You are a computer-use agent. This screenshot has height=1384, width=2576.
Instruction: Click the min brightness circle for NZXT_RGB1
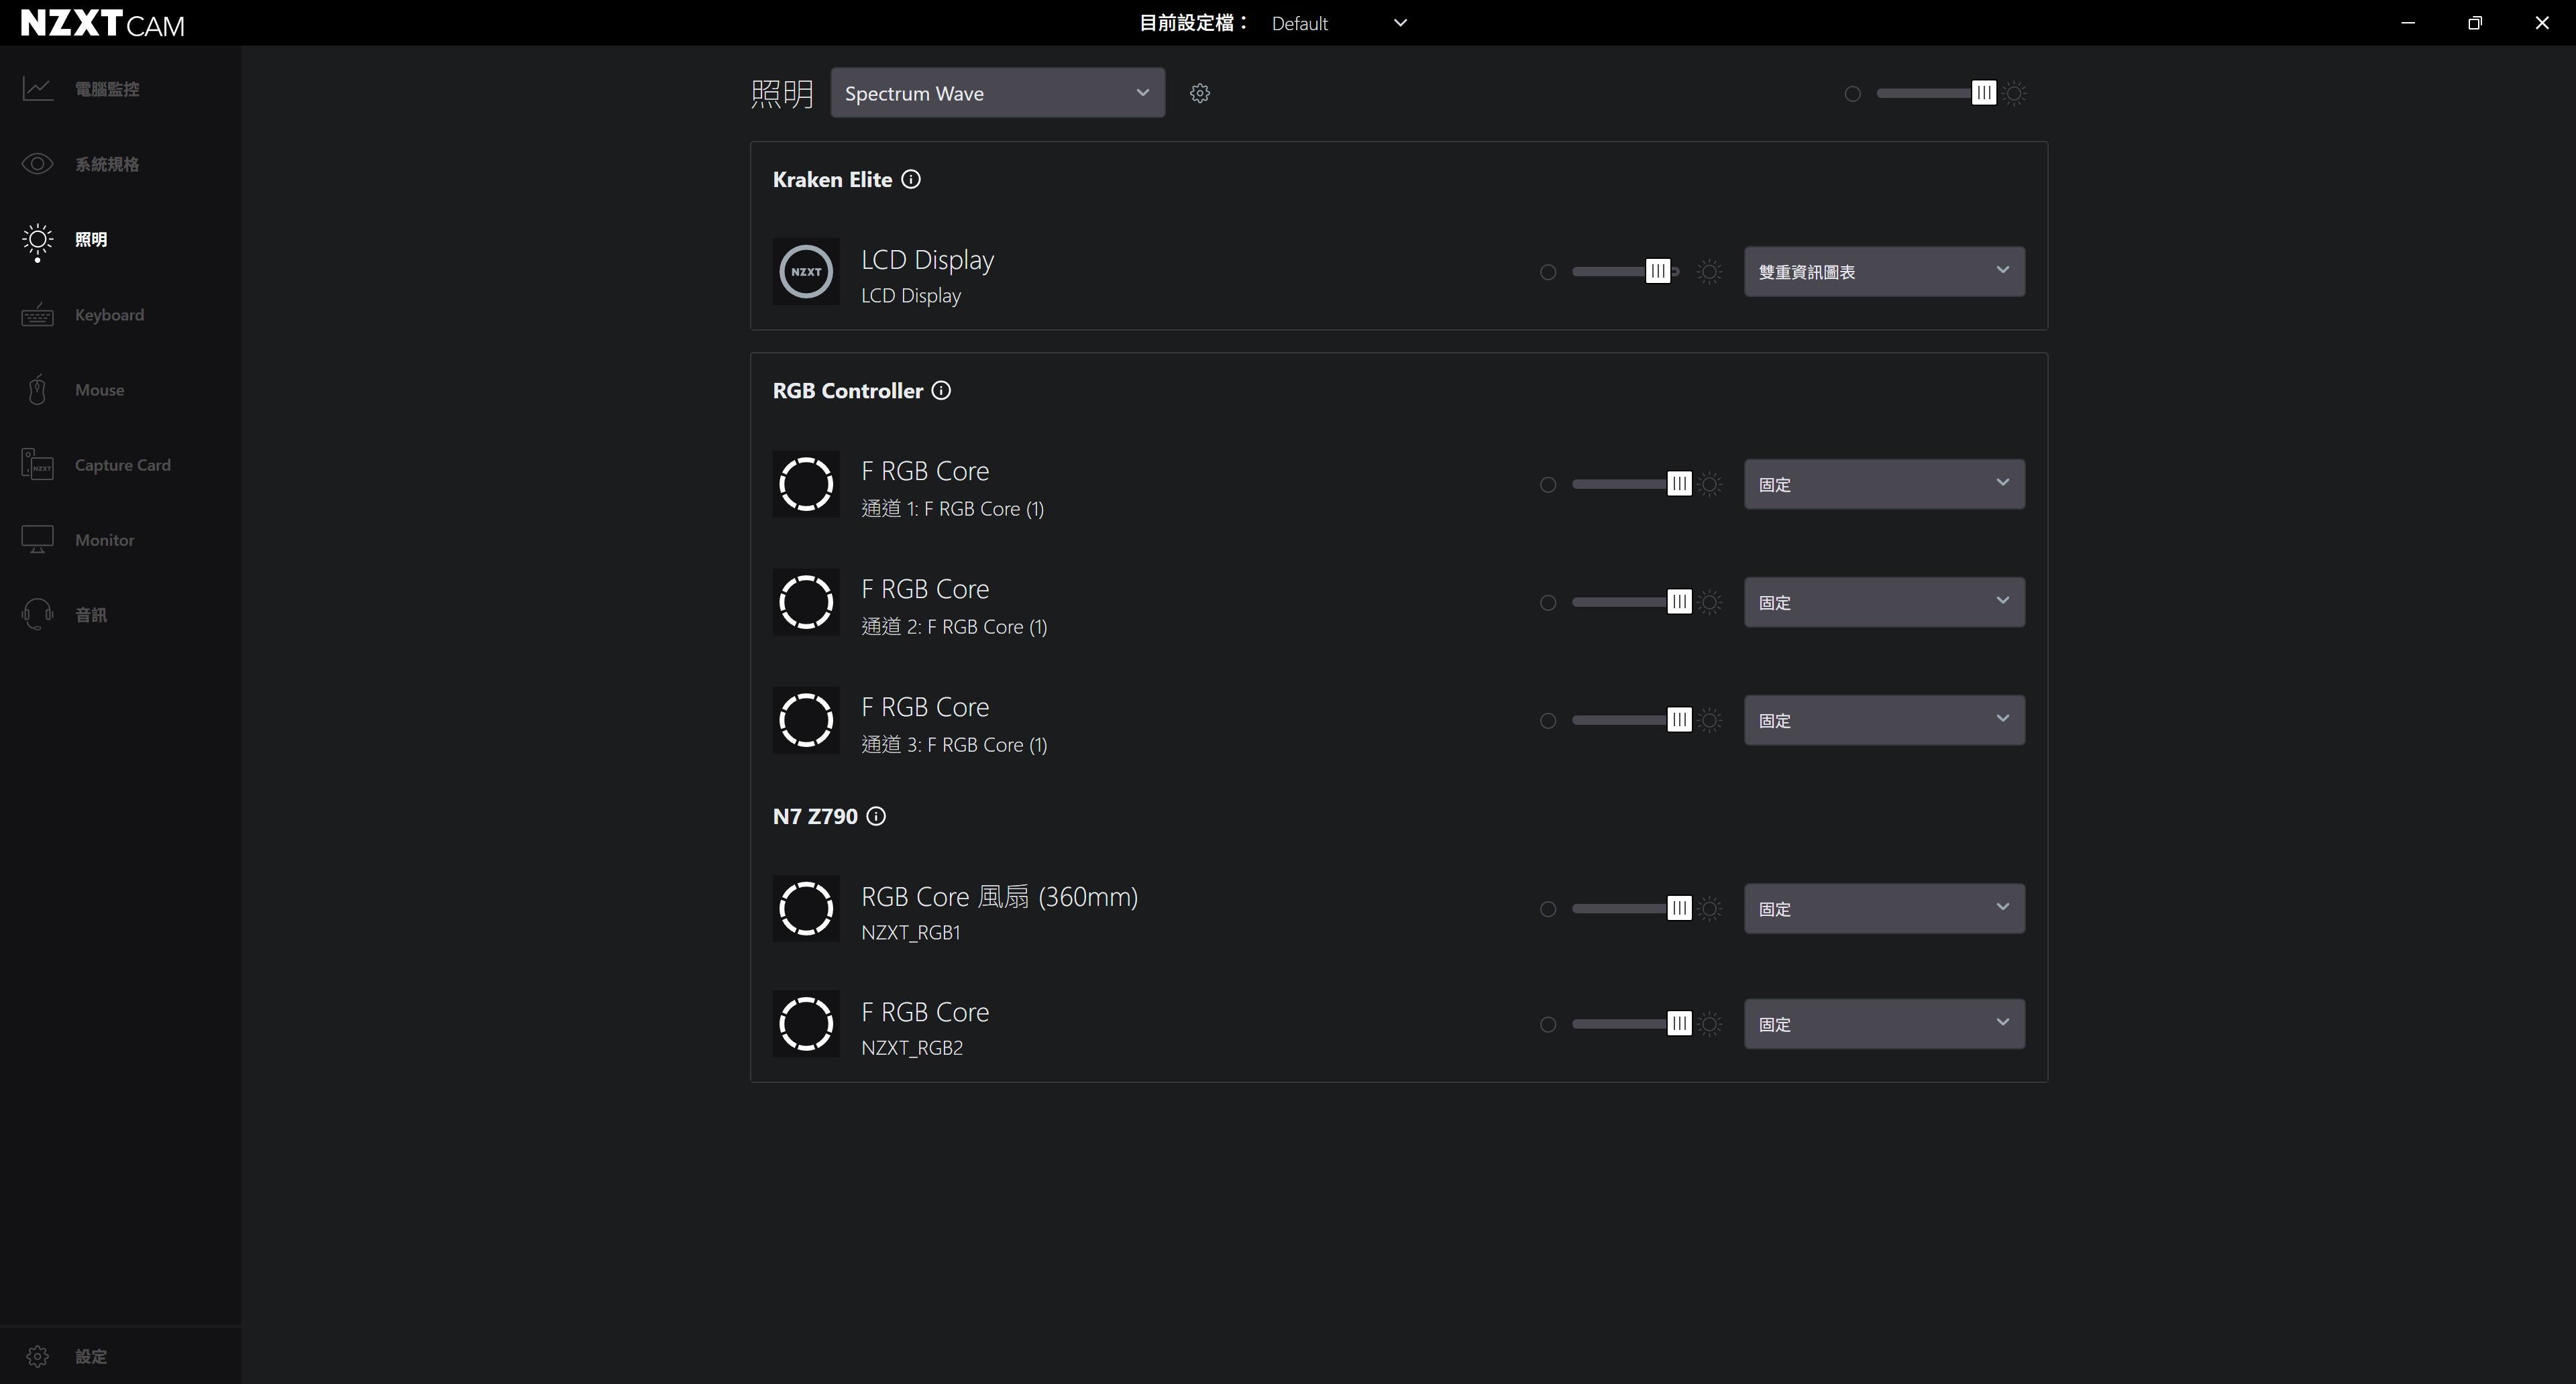pyautogui.click(x=1548, y=909)
